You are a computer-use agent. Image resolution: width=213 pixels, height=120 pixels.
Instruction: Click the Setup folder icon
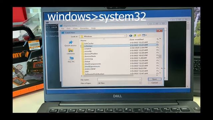(83, 61)
